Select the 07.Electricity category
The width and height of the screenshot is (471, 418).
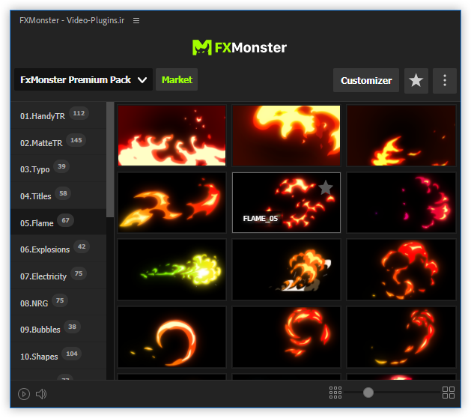[58, 276]
